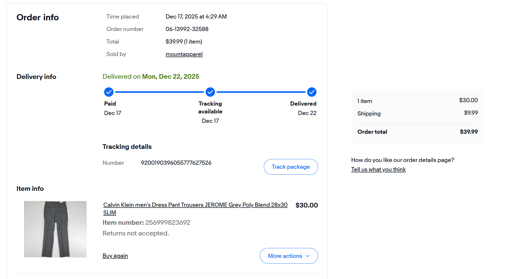The height and width of the screenshot is (279, 508).
Task: Open the mountapparel seller link
Action: click(x=184, y=54)
